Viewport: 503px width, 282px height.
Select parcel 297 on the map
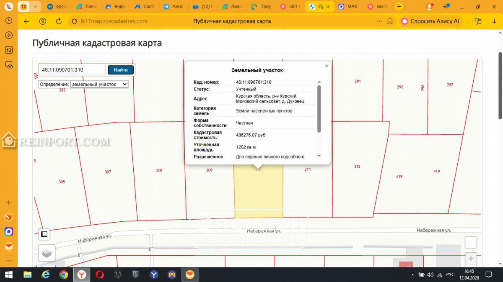450,85
